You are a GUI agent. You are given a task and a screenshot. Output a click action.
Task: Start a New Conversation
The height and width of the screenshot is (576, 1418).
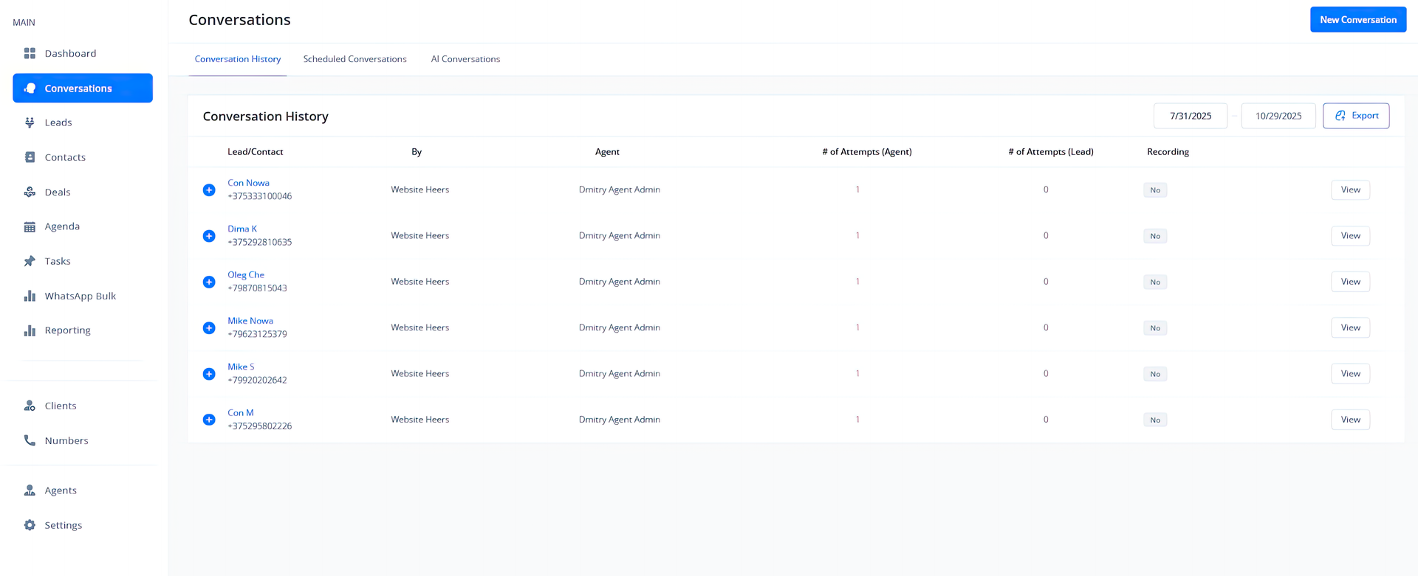point(1358,20)
